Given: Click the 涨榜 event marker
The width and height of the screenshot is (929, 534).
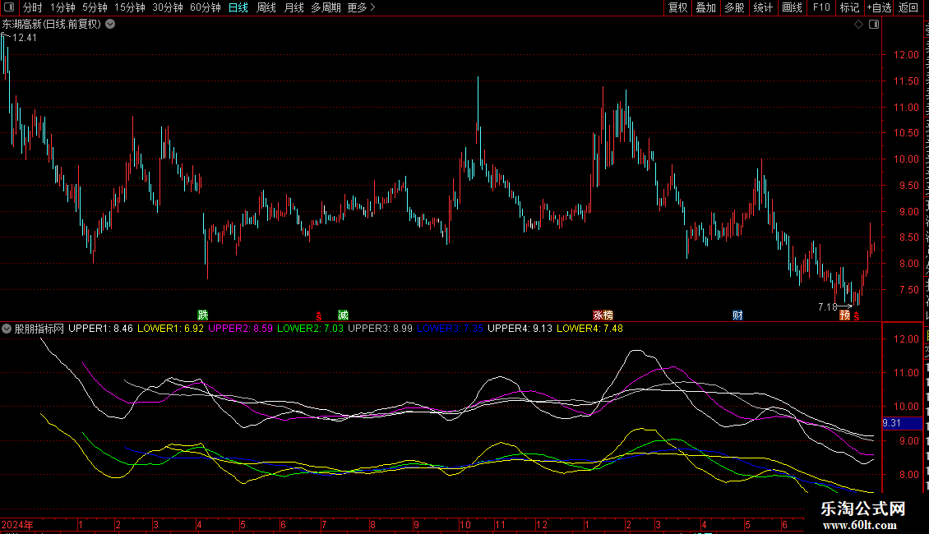Looking at the screenshot, I should tap(603, 315).
